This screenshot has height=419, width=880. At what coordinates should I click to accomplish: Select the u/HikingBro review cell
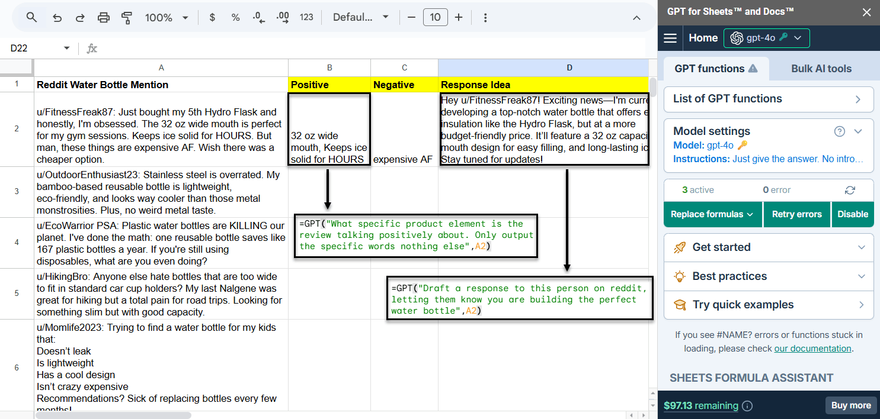pos(161,294)
